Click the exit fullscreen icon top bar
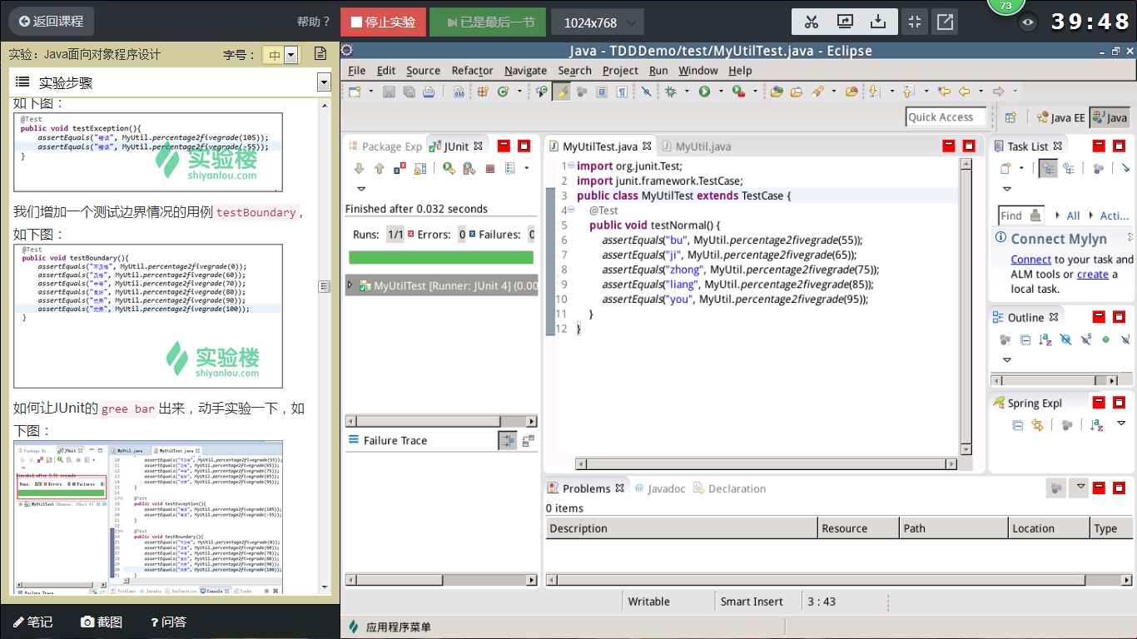The width and height of the screenshot is (1137, 639). tap(914, 22)
